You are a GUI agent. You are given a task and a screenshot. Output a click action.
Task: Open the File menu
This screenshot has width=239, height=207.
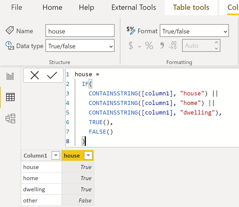click(x=16, y=7)
